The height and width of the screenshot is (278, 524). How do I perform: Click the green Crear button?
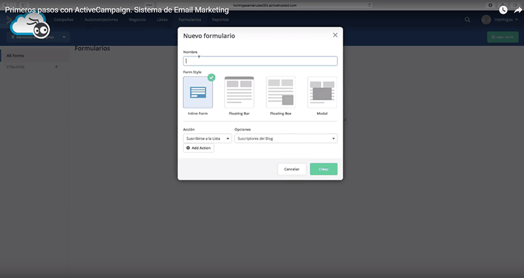(324, 169)
